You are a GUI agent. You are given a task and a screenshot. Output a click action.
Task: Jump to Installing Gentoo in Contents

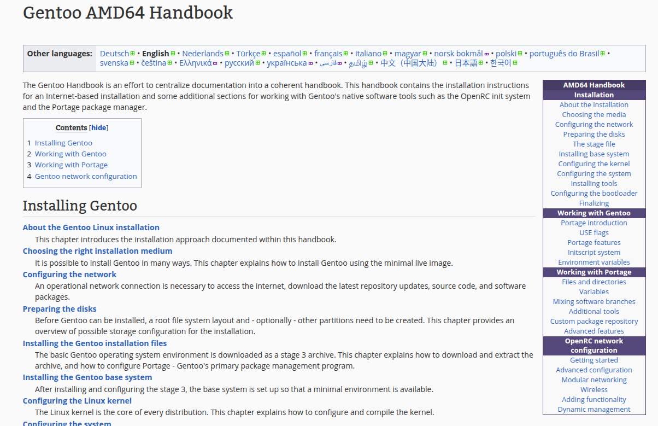coord(63,143)
